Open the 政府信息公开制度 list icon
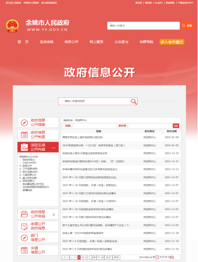This screenshot has width=198, height=262. point(24,135)
